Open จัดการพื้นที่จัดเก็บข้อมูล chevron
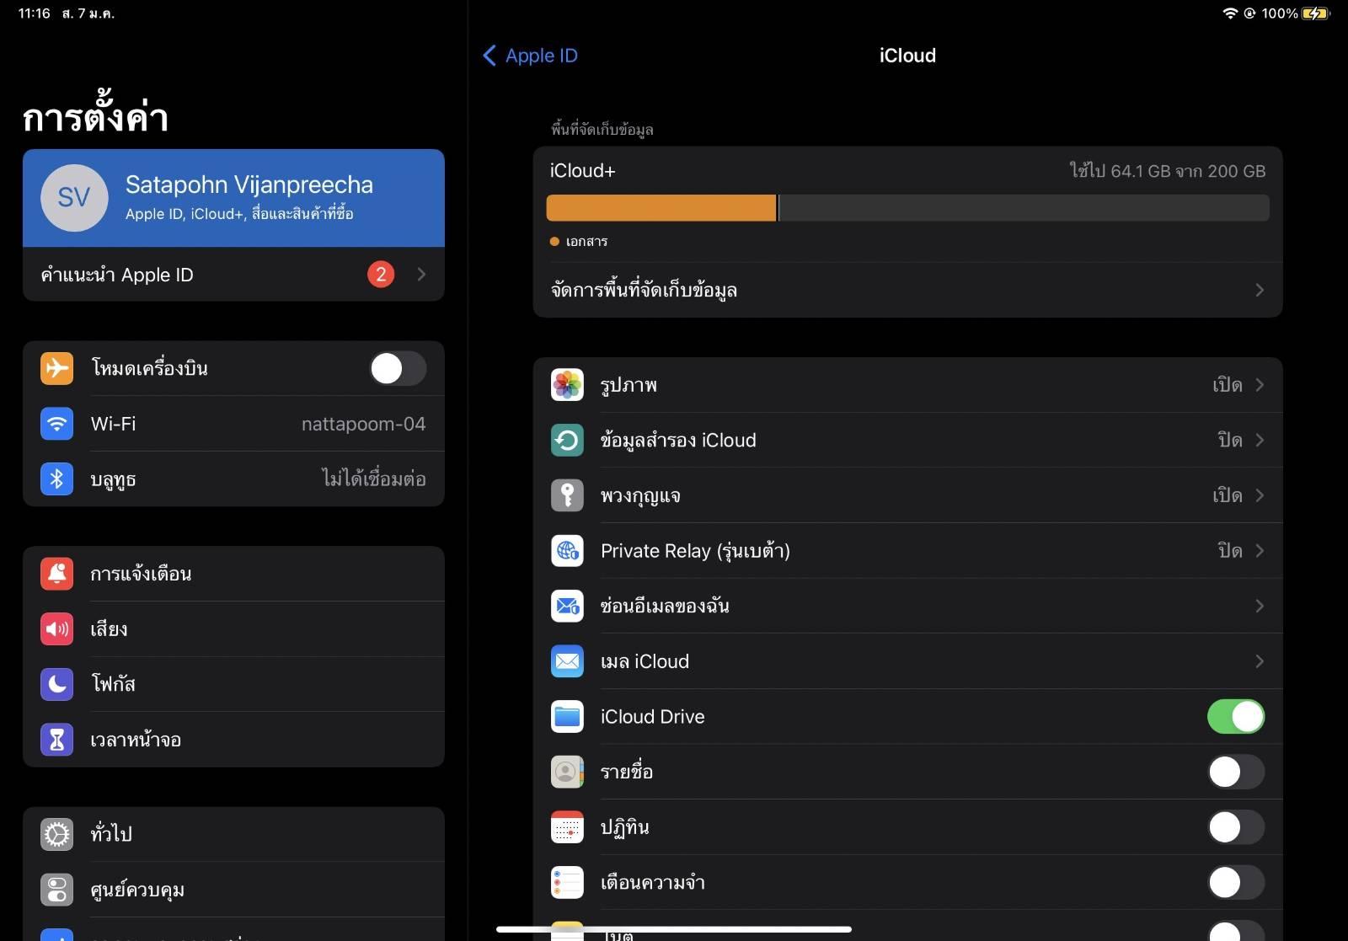 1260,290
